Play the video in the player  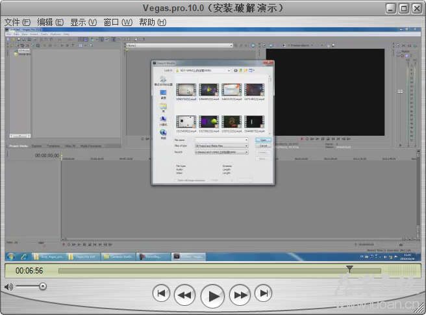(212, 296)
